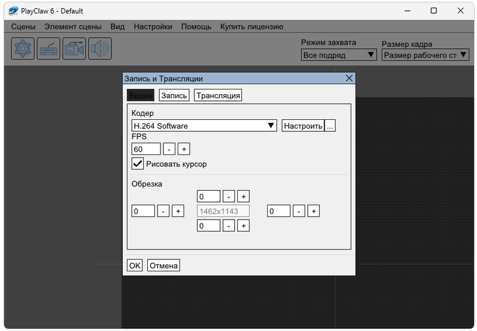Open the Вид menu
This screenshot has height=331, width=477.
117,27
